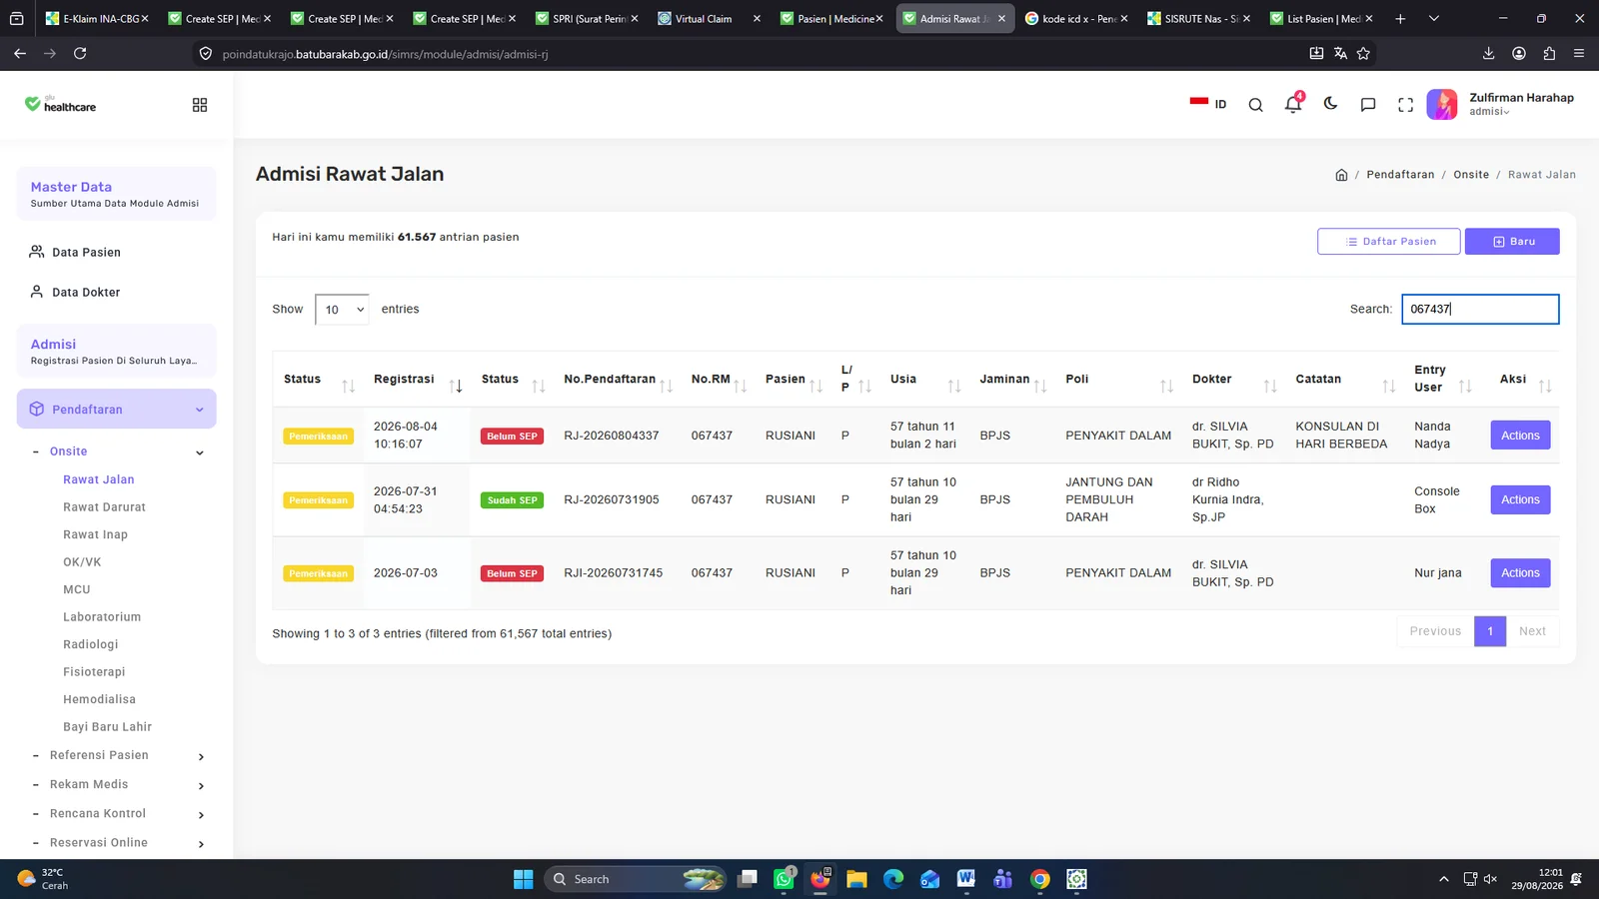Image resolution: width=1599 pixels, height=899 pixels.
Task: Open Zulfirman Harahap user profile menu
Action: tap(1500, 104)
